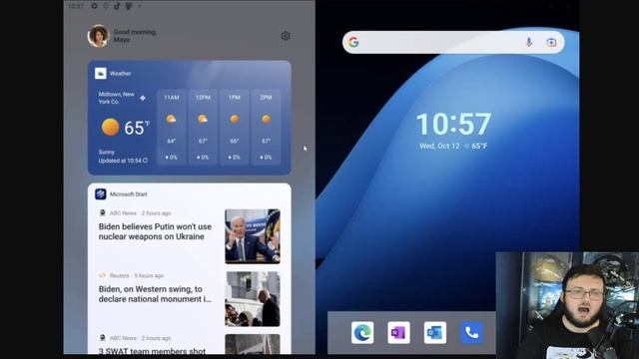Click the 65°F current temperature reading

point(137,128)
